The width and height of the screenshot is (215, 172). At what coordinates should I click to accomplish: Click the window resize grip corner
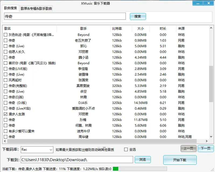(x=213, y=170)
